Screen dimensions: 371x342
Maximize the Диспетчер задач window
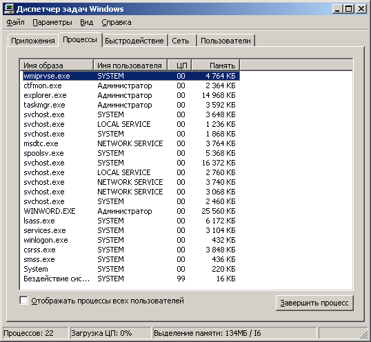pyautogui.click(x=348, y=9)
